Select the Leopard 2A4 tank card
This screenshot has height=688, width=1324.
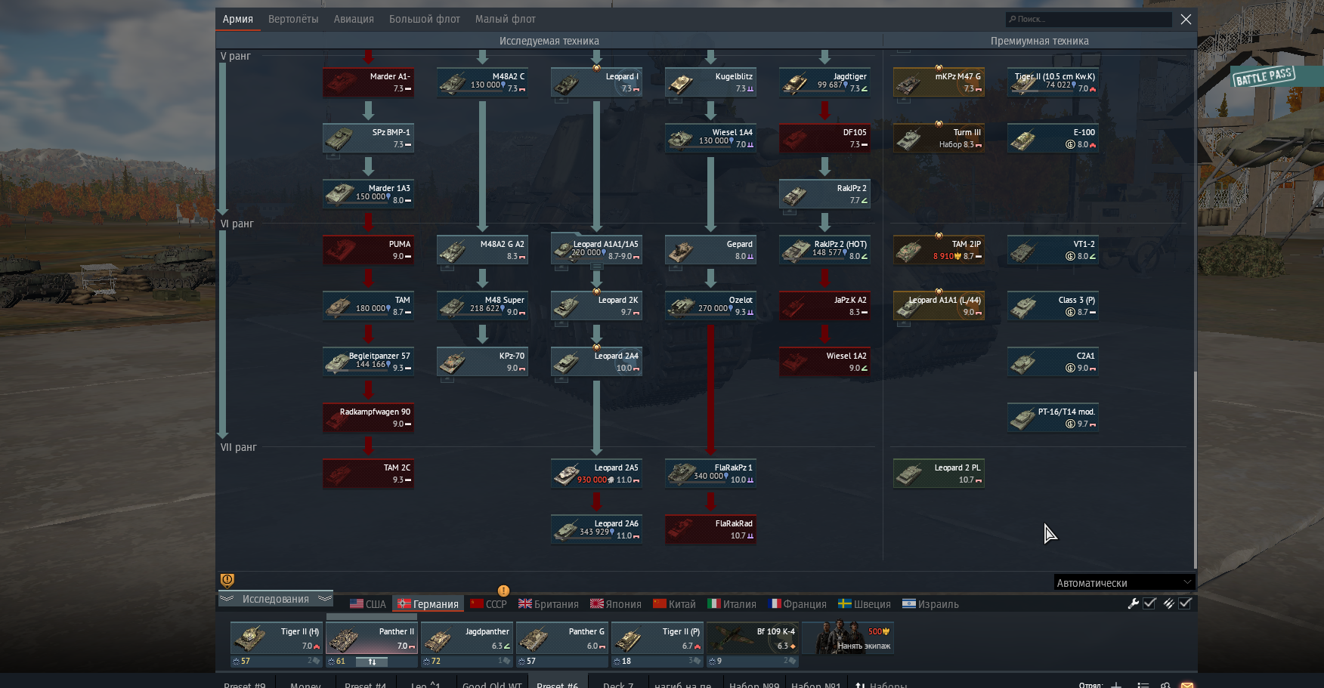pos(596,362)
